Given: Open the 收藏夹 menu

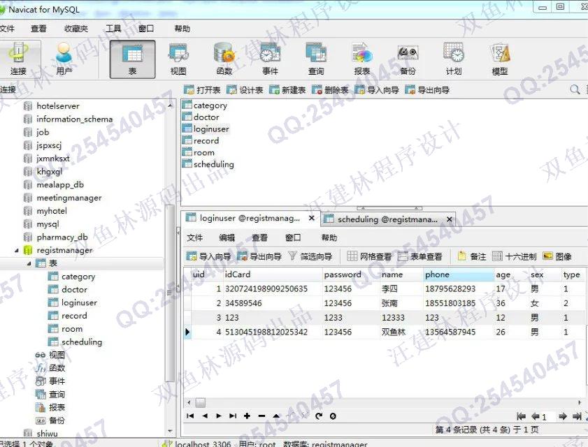Looking at the screenshot, I should point(76,29).
